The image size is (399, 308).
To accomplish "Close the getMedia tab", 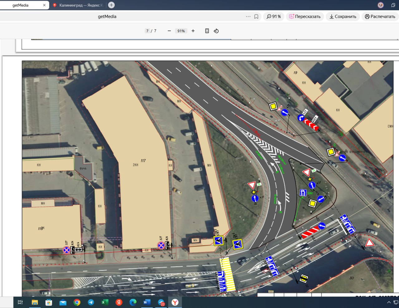I will (44, 5).
